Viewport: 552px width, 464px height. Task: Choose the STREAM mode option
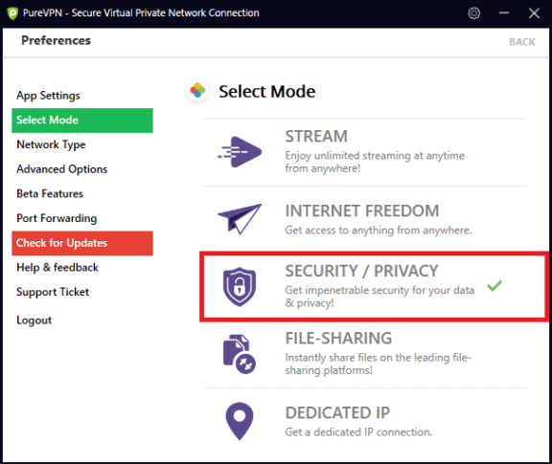[365, 152]
